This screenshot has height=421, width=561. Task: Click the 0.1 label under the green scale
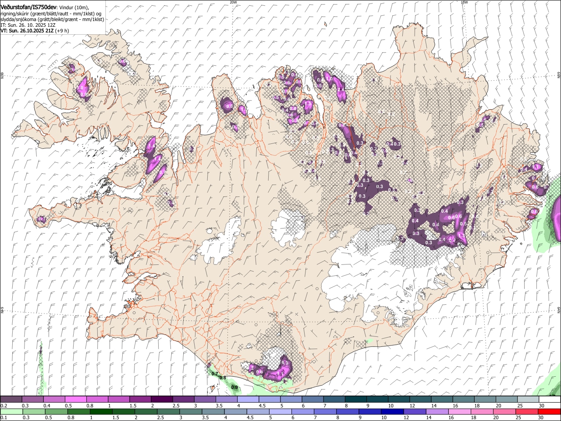pyautogui.click(x=3, y=417)
